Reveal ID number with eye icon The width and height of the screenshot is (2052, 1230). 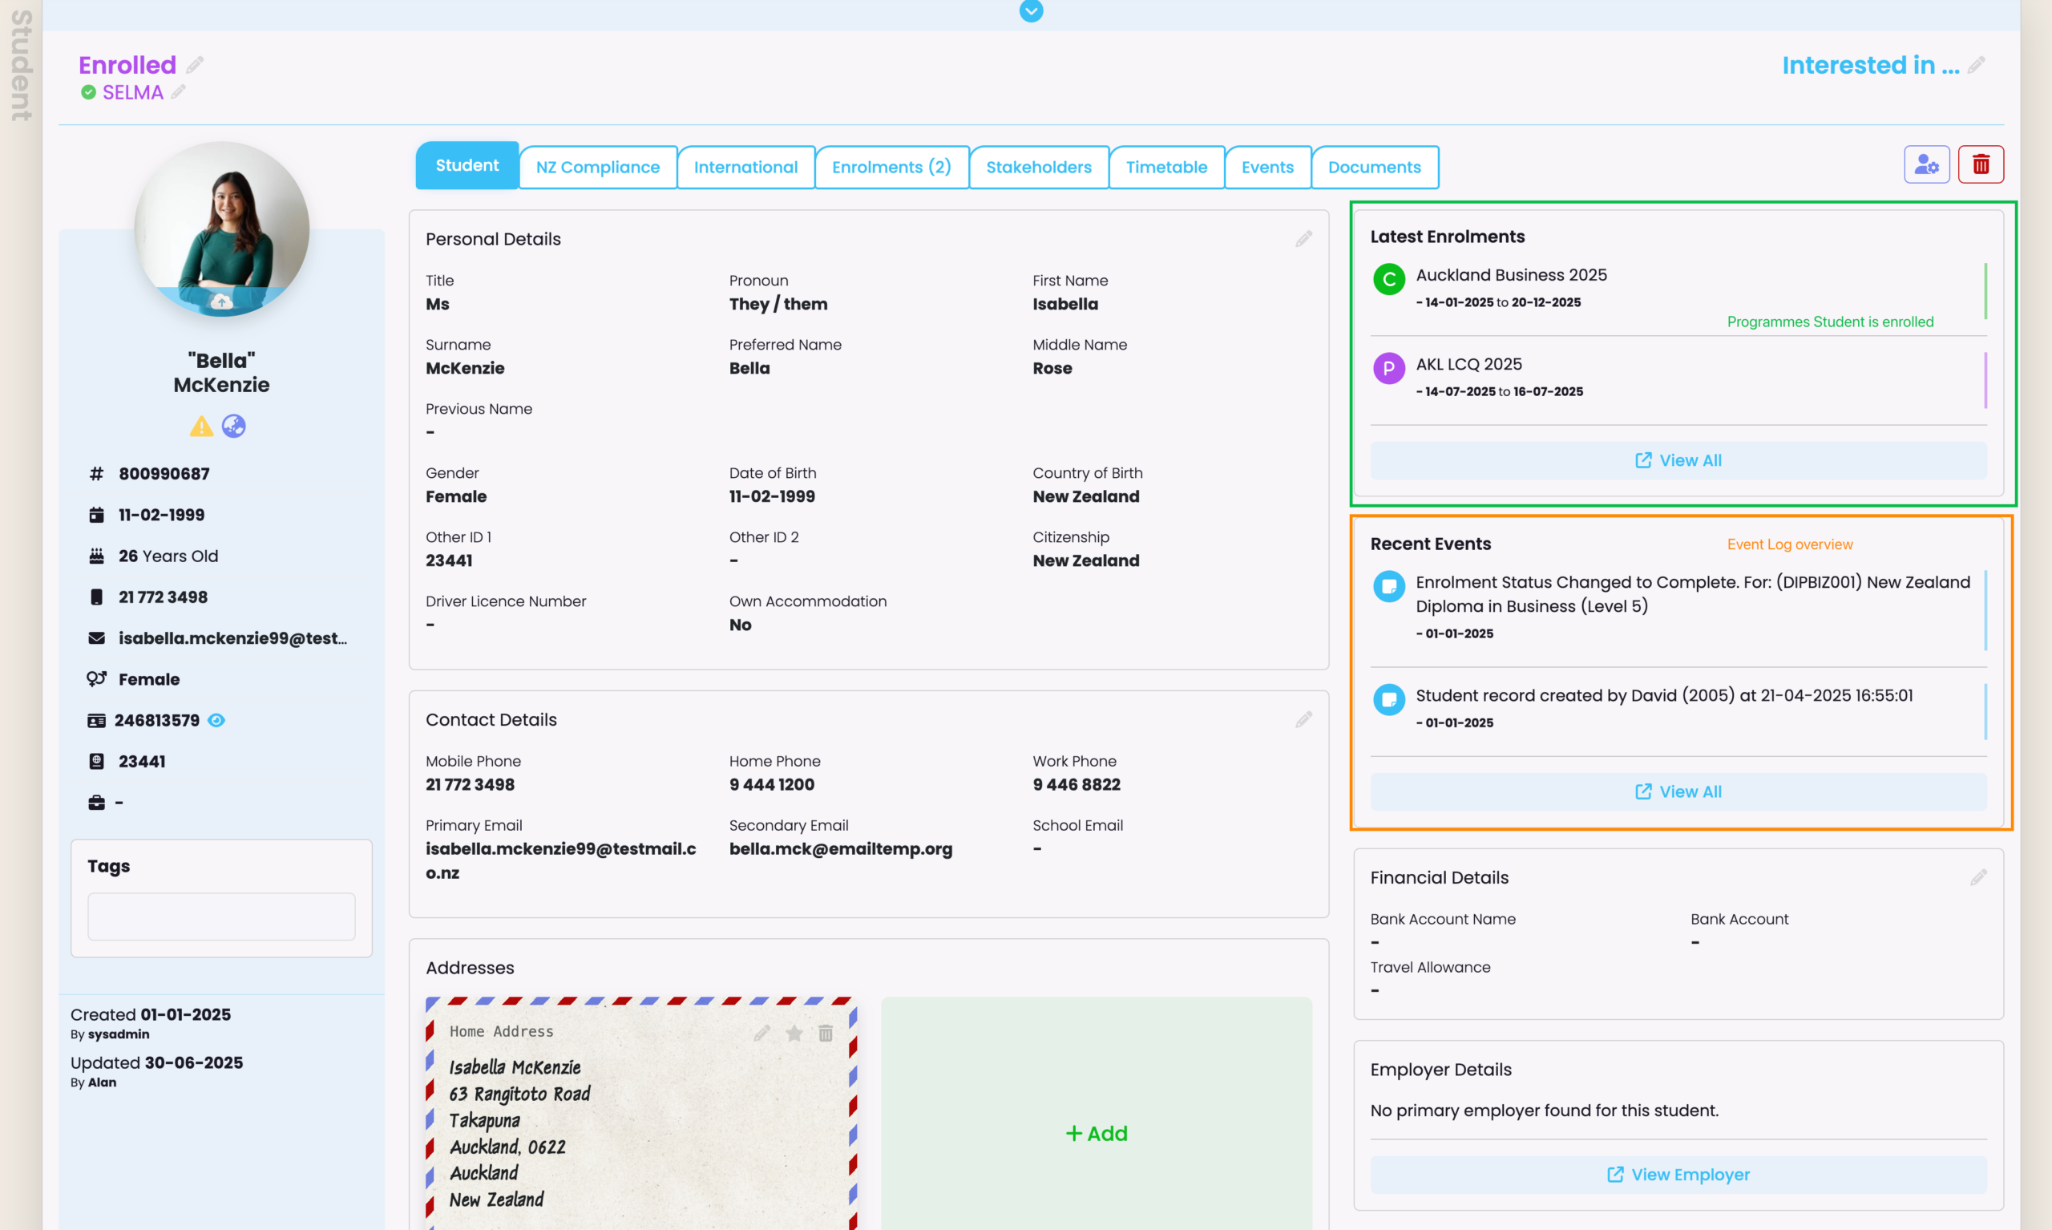point(216,720)
